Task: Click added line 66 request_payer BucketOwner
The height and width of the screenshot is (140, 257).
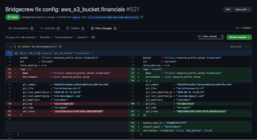Action: tap(190, 127)
